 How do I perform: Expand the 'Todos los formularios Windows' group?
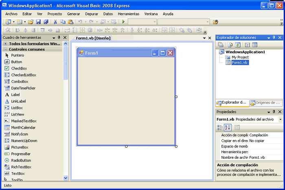(x=5, y=43)
